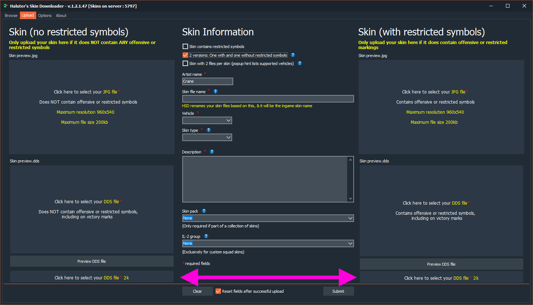
Task: Uncheck the 2 versions checkbox
Action: 186,55
